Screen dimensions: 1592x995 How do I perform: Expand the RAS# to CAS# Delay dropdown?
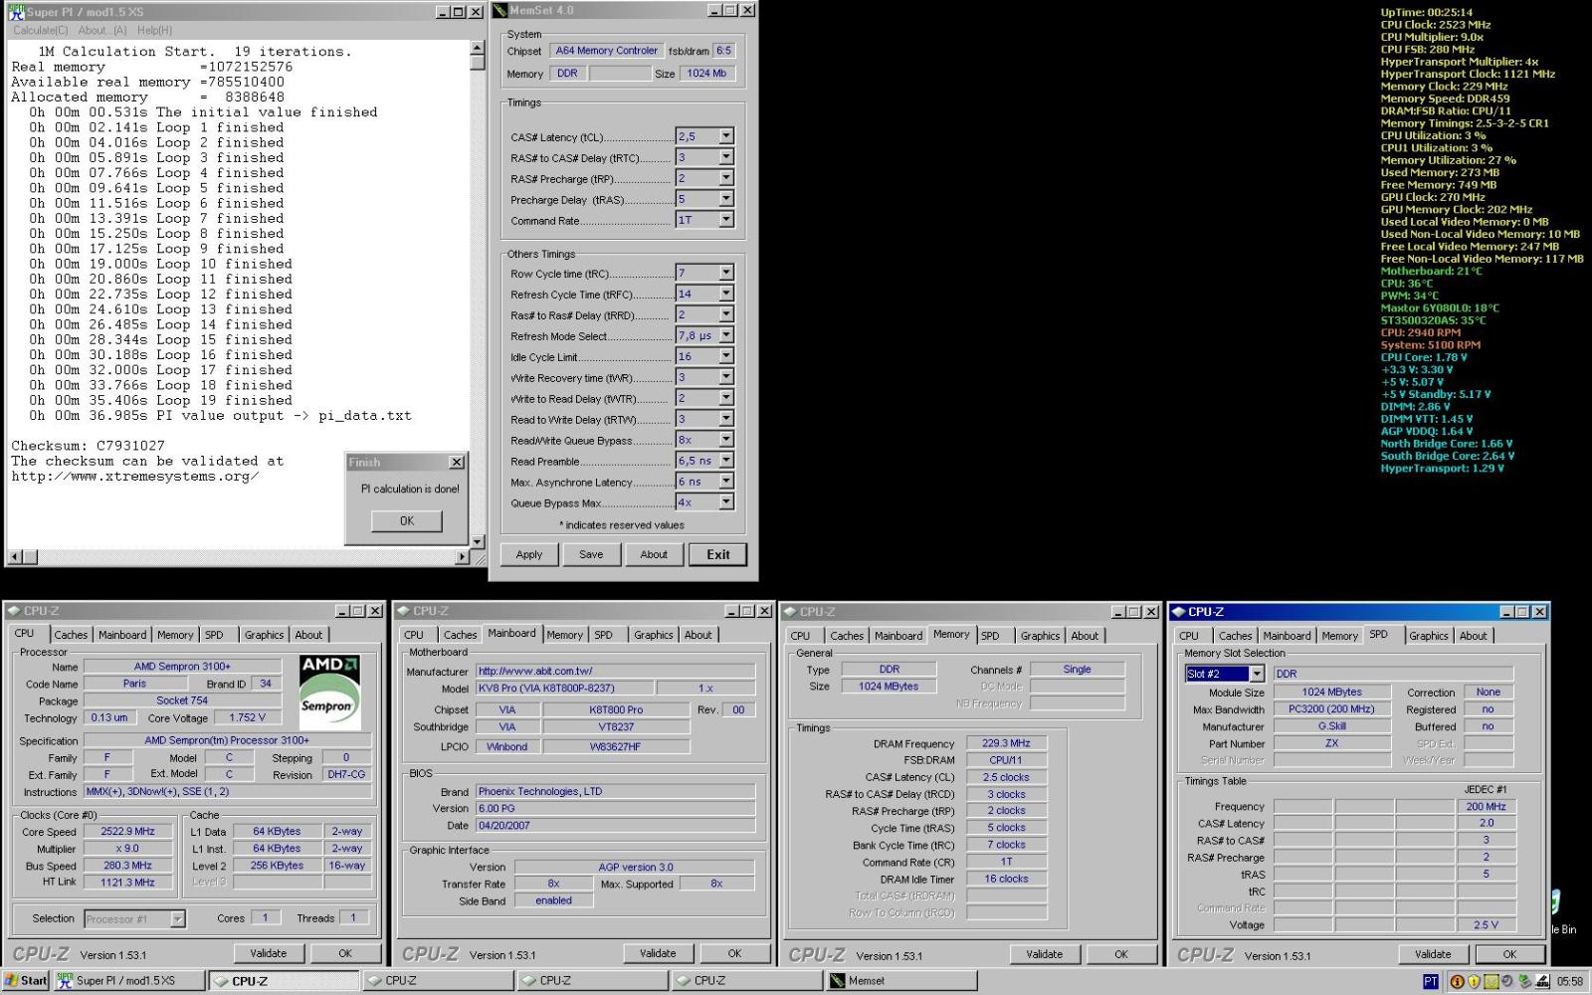click(x=726, y=157)
